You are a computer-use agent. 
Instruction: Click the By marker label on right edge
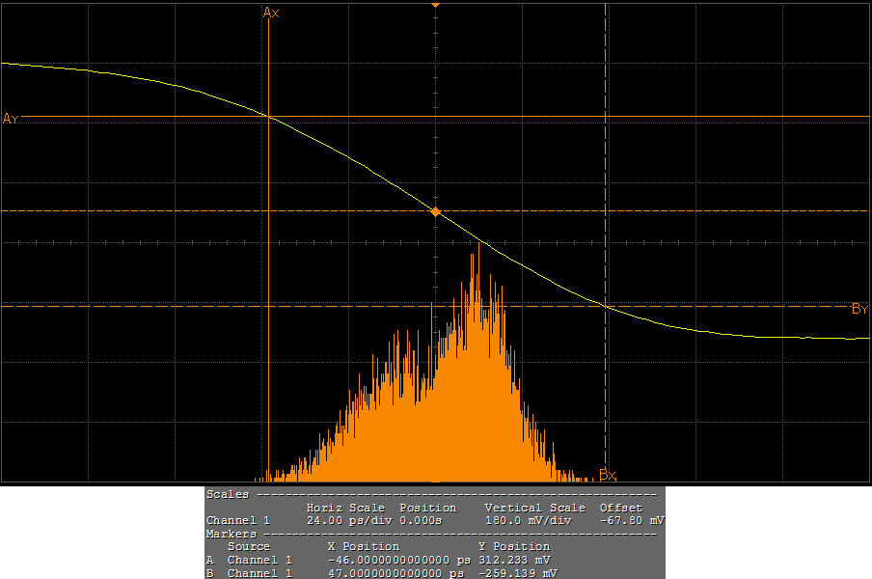859,309
